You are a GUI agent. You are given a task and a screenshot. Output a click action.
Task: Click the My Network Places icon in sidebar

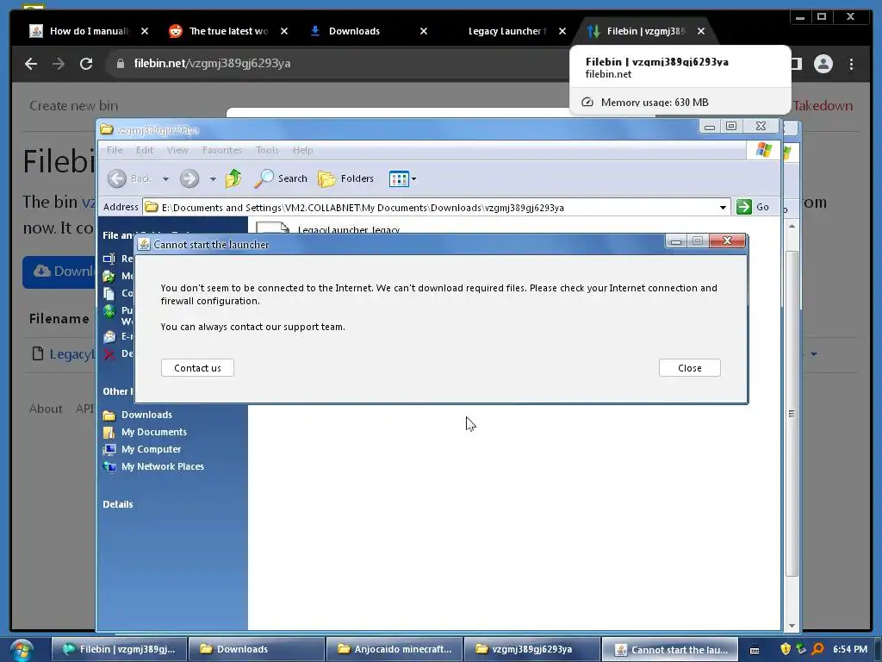click(x=109, y=466)
